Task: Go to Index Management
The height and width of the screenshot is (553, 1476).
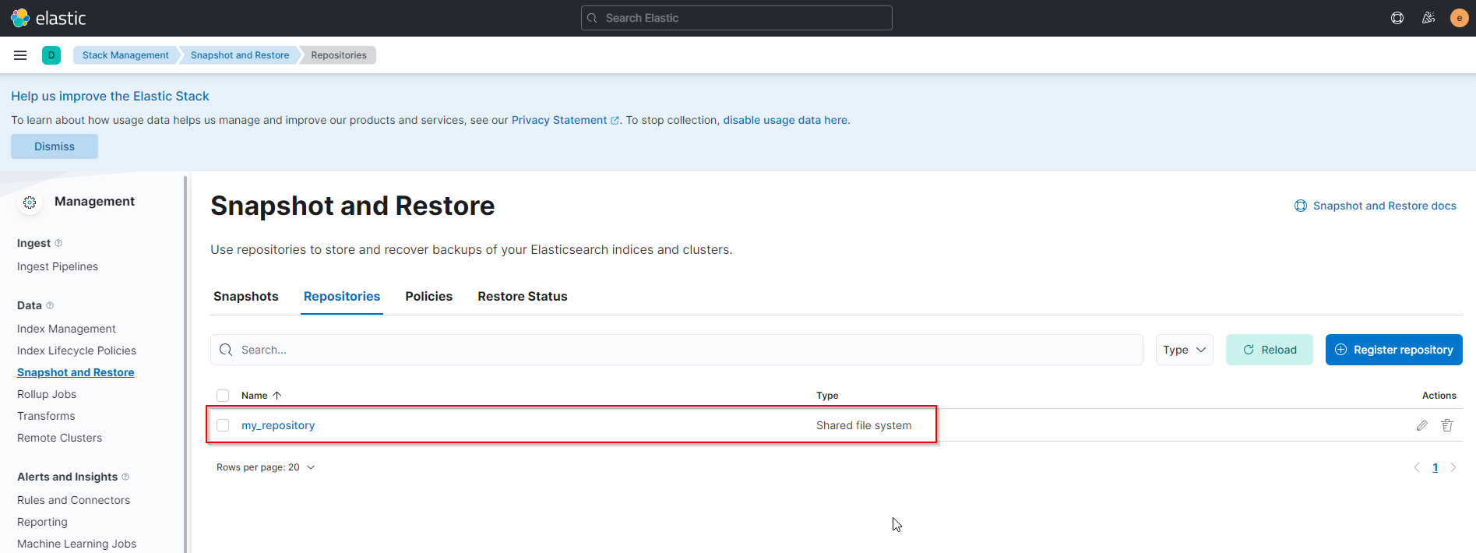Action: [66, 329]
